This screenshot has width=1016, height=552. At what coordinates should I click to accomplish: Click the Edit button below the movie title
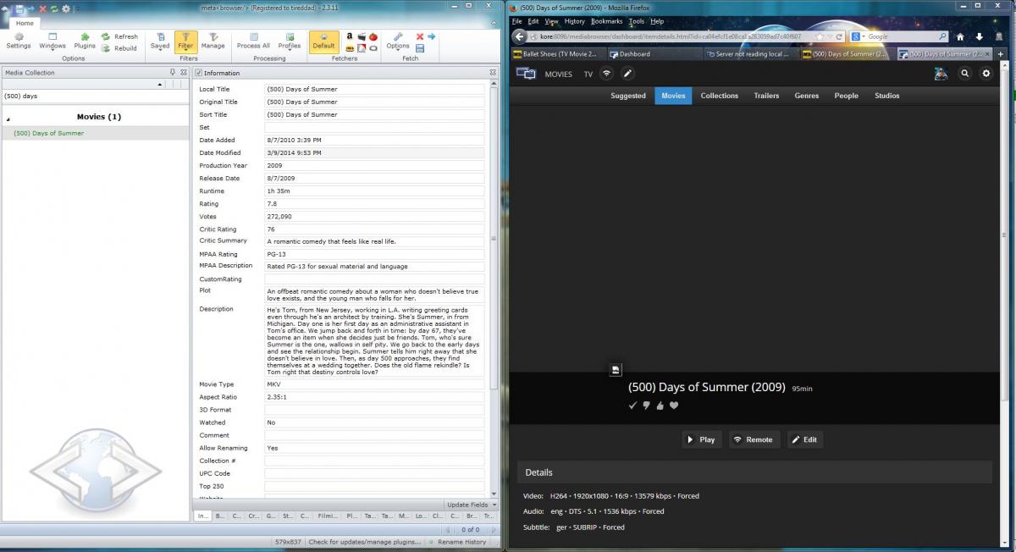805,439
